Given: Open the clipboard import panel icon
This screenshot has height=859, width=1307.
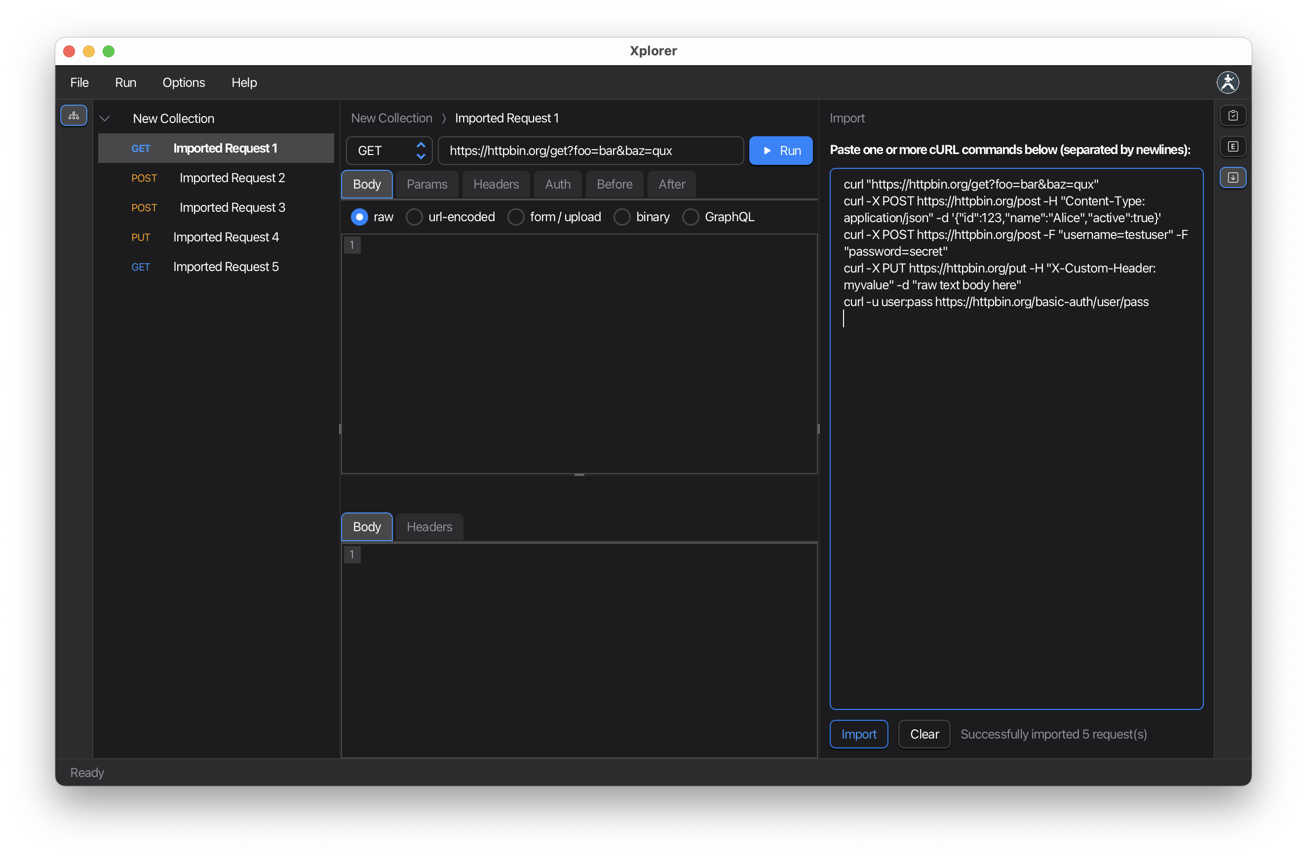Looking at the screenshot, I should (1232, 116).
